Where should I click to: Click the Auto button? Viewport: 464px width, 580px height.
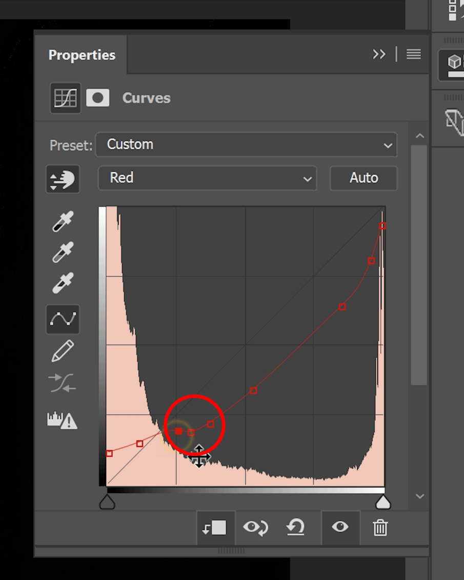[364, 178]
